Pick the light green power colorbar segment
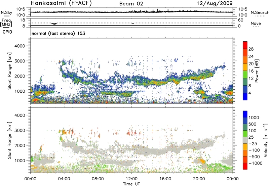 pyautogui.click(x=245, y=75)
